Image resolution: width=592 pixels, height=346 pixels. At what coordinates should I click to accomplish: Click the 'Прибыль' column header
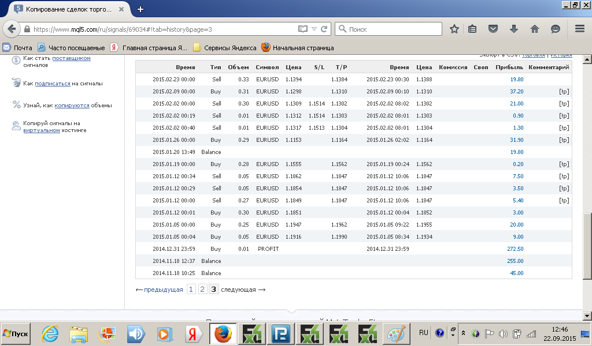pos(509,67)
